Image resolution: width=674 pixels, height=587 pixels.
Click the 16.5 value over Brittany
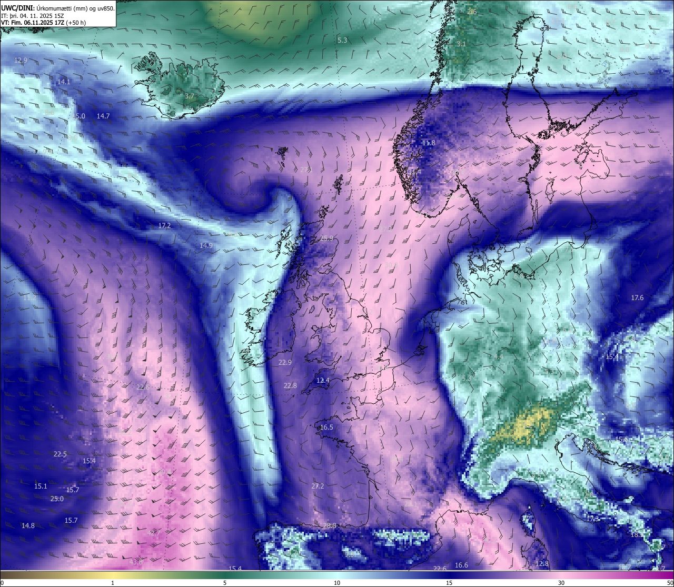point(326,427)
